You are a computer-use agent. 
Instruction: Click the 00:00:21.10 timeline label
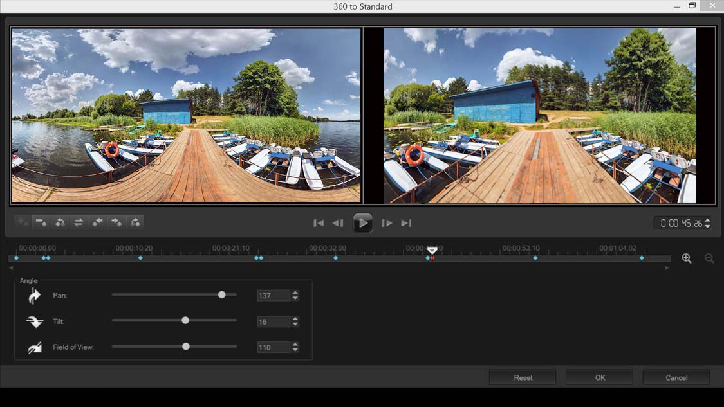[x=231, y=248]
